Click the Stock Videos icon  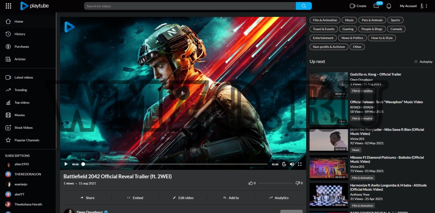(x=8, y=128)
